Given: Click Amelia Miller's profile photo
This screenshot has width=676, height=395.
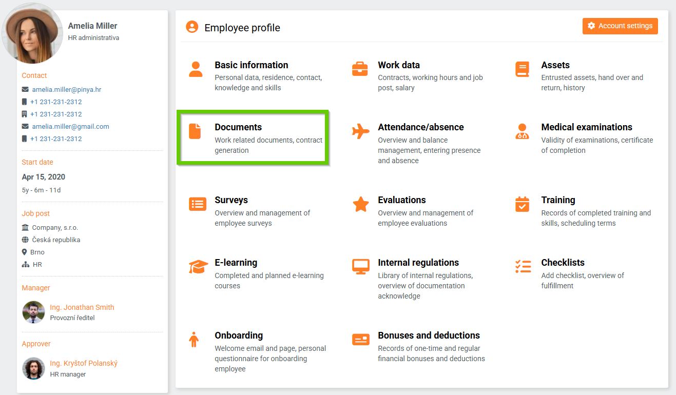Looking at the screenshot, I should [33, 33].
